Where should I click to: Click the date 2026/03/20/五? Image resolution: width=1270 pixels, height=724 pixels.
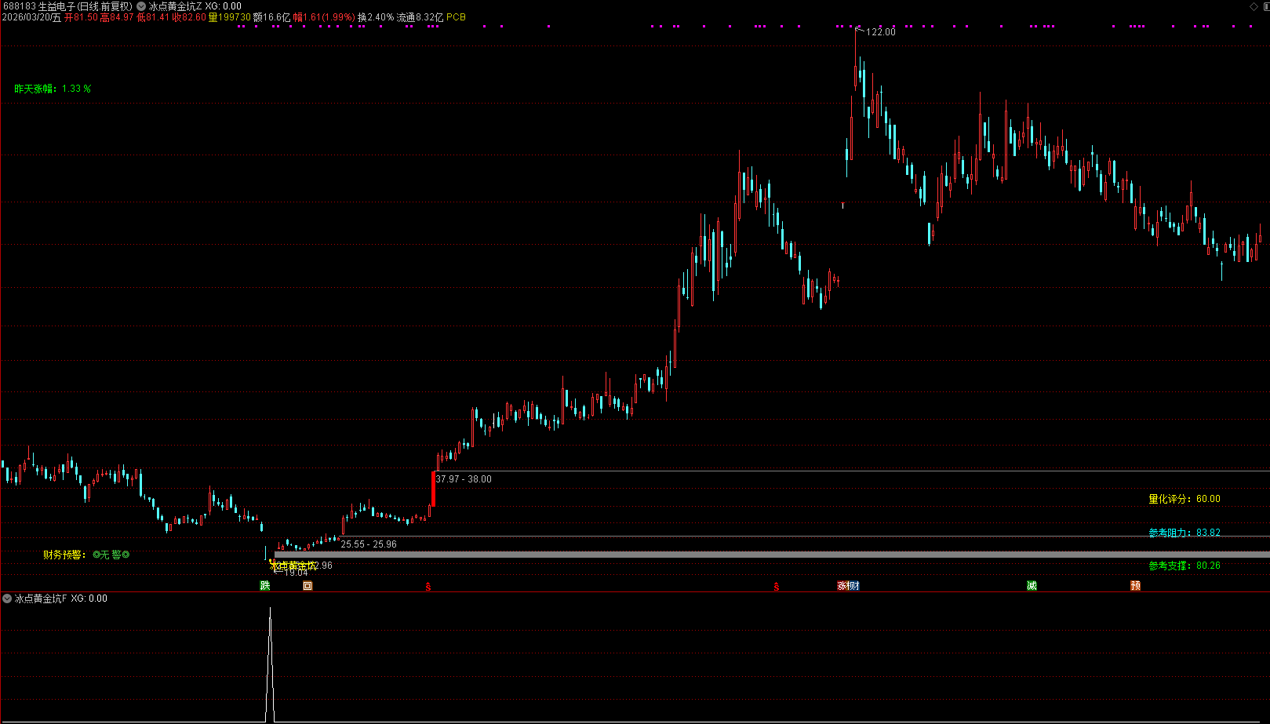(31, 17)
